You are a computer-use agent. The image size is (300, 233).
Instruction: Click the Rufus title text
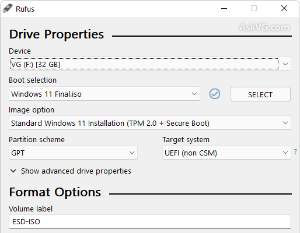pos(25,9)
